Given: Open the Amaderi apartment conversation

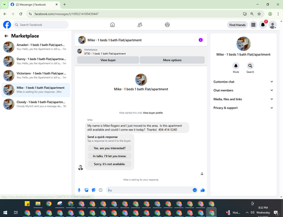Looking at the screenshot, I should point(36,47).
